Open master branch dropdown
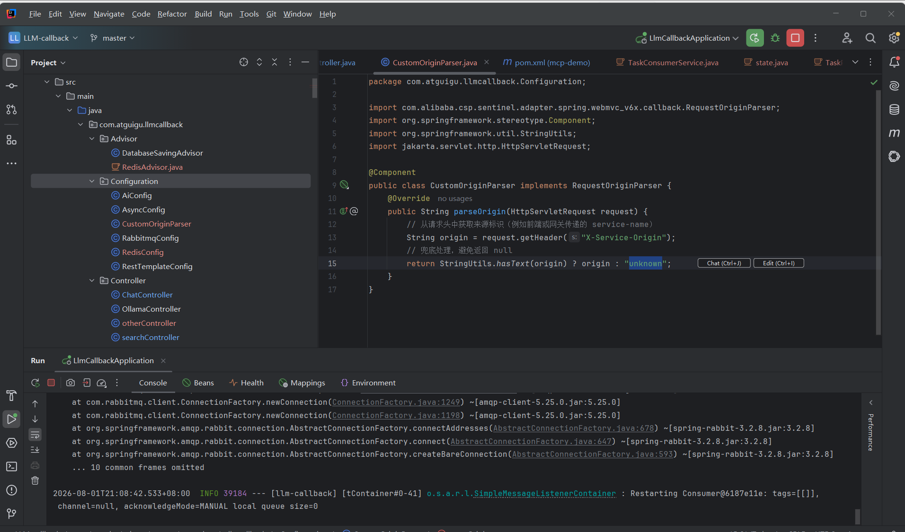This screenshot has width=905, height=532. 113,38
